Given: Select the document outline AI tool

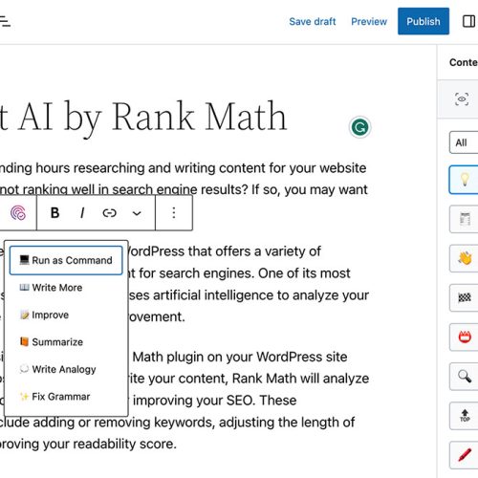Looking at the screenshot, I should 464,219.
